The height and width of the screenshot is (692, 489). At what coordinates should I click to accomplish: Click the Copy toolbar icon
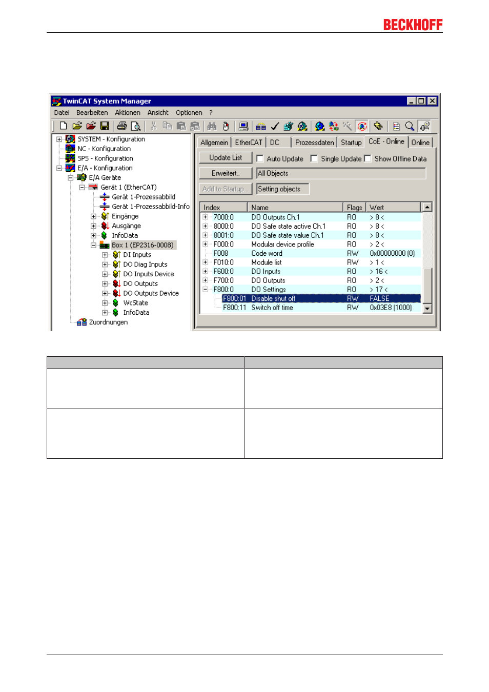(x=167, y=126)
